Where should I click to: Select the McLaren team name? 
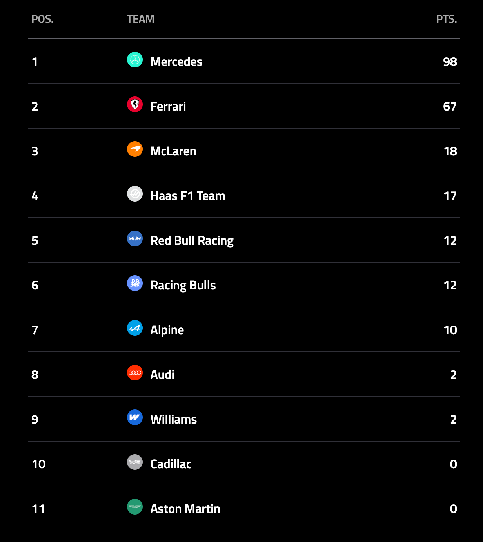(173, 151)
